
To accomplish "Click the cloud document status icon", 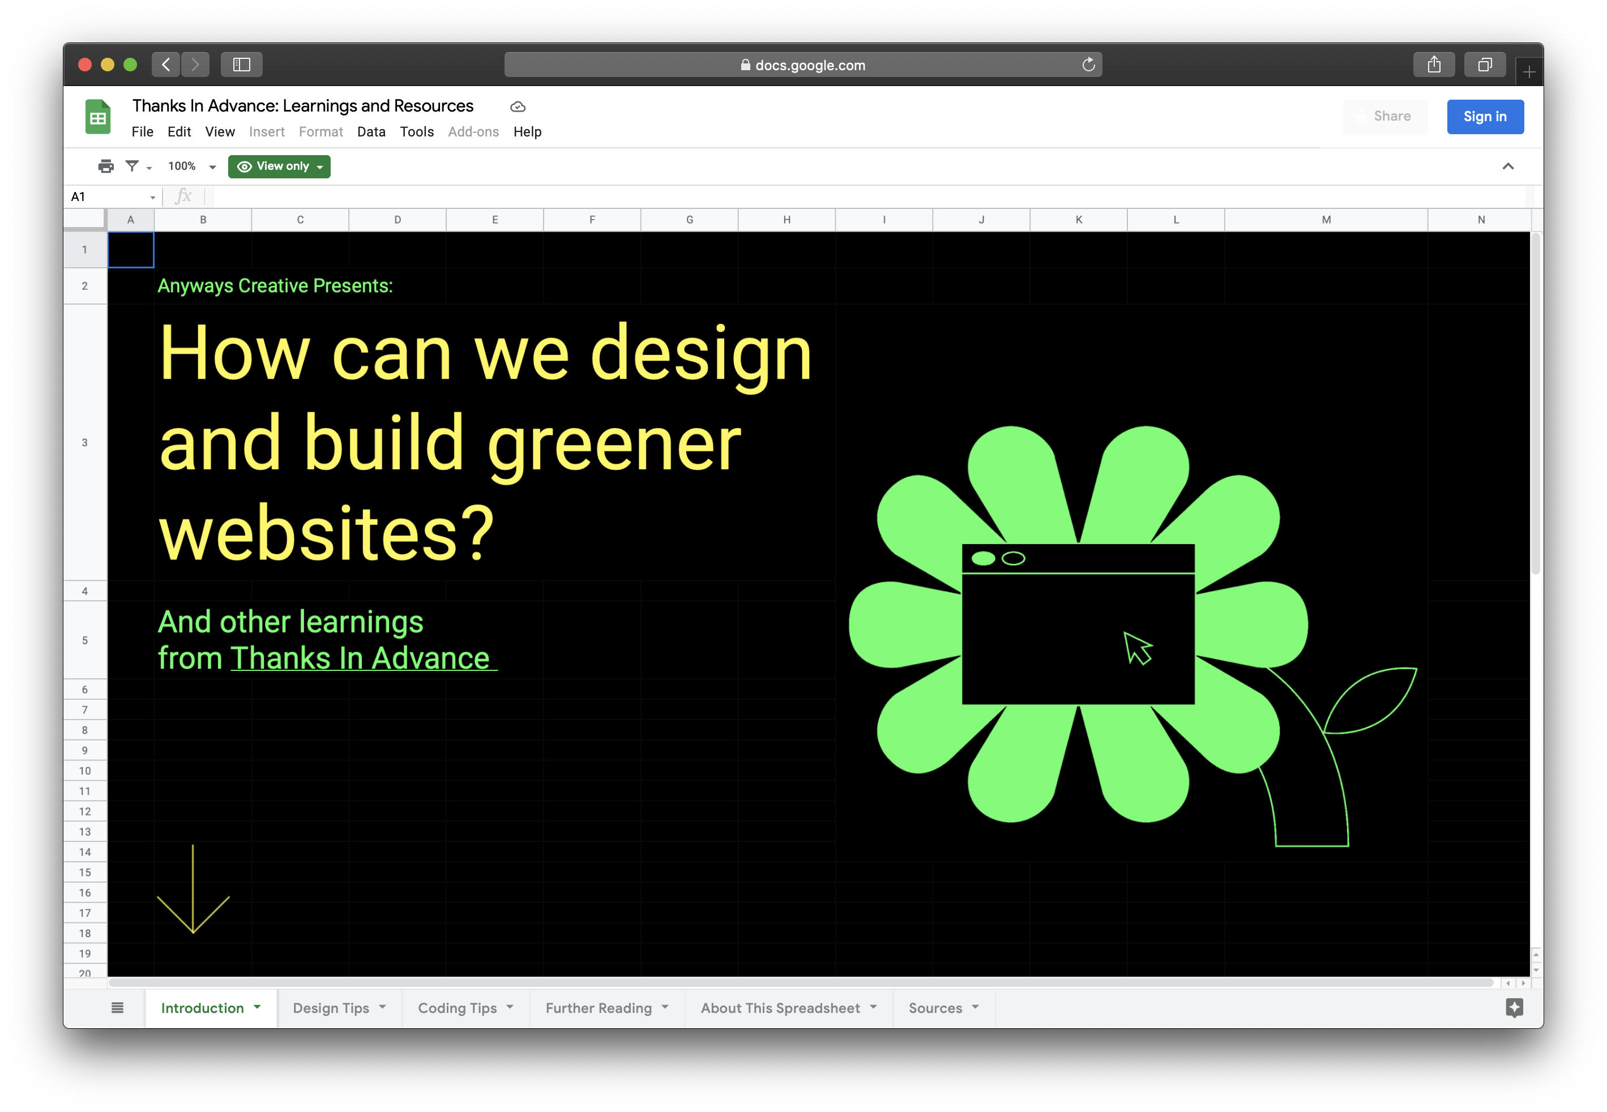I will (518, 106).
